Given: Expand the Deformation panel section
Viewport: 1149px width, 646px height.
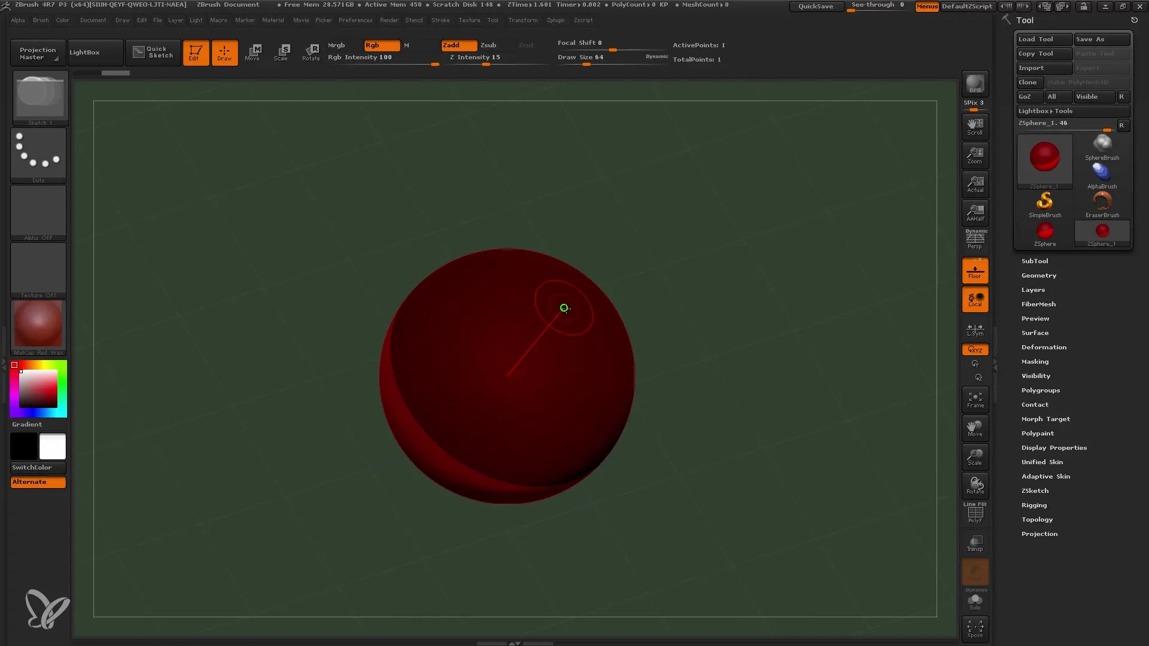Looking at the screenshot, I should point(1043,347).
